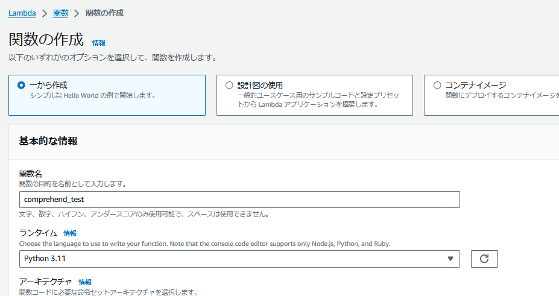This screenshot has width=559, height=296.
Task: Open 情報 link next to ランタイム
Action: [70, 233]
